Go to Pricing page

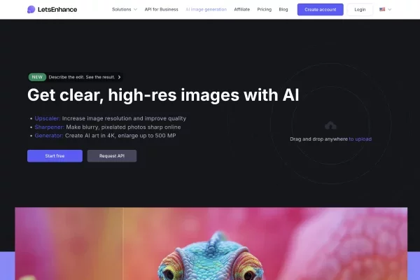coord(264,9)
